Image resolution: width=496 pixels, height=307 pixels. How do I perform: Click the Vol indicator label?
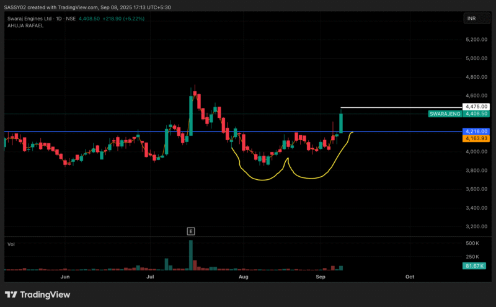(11, 244)
